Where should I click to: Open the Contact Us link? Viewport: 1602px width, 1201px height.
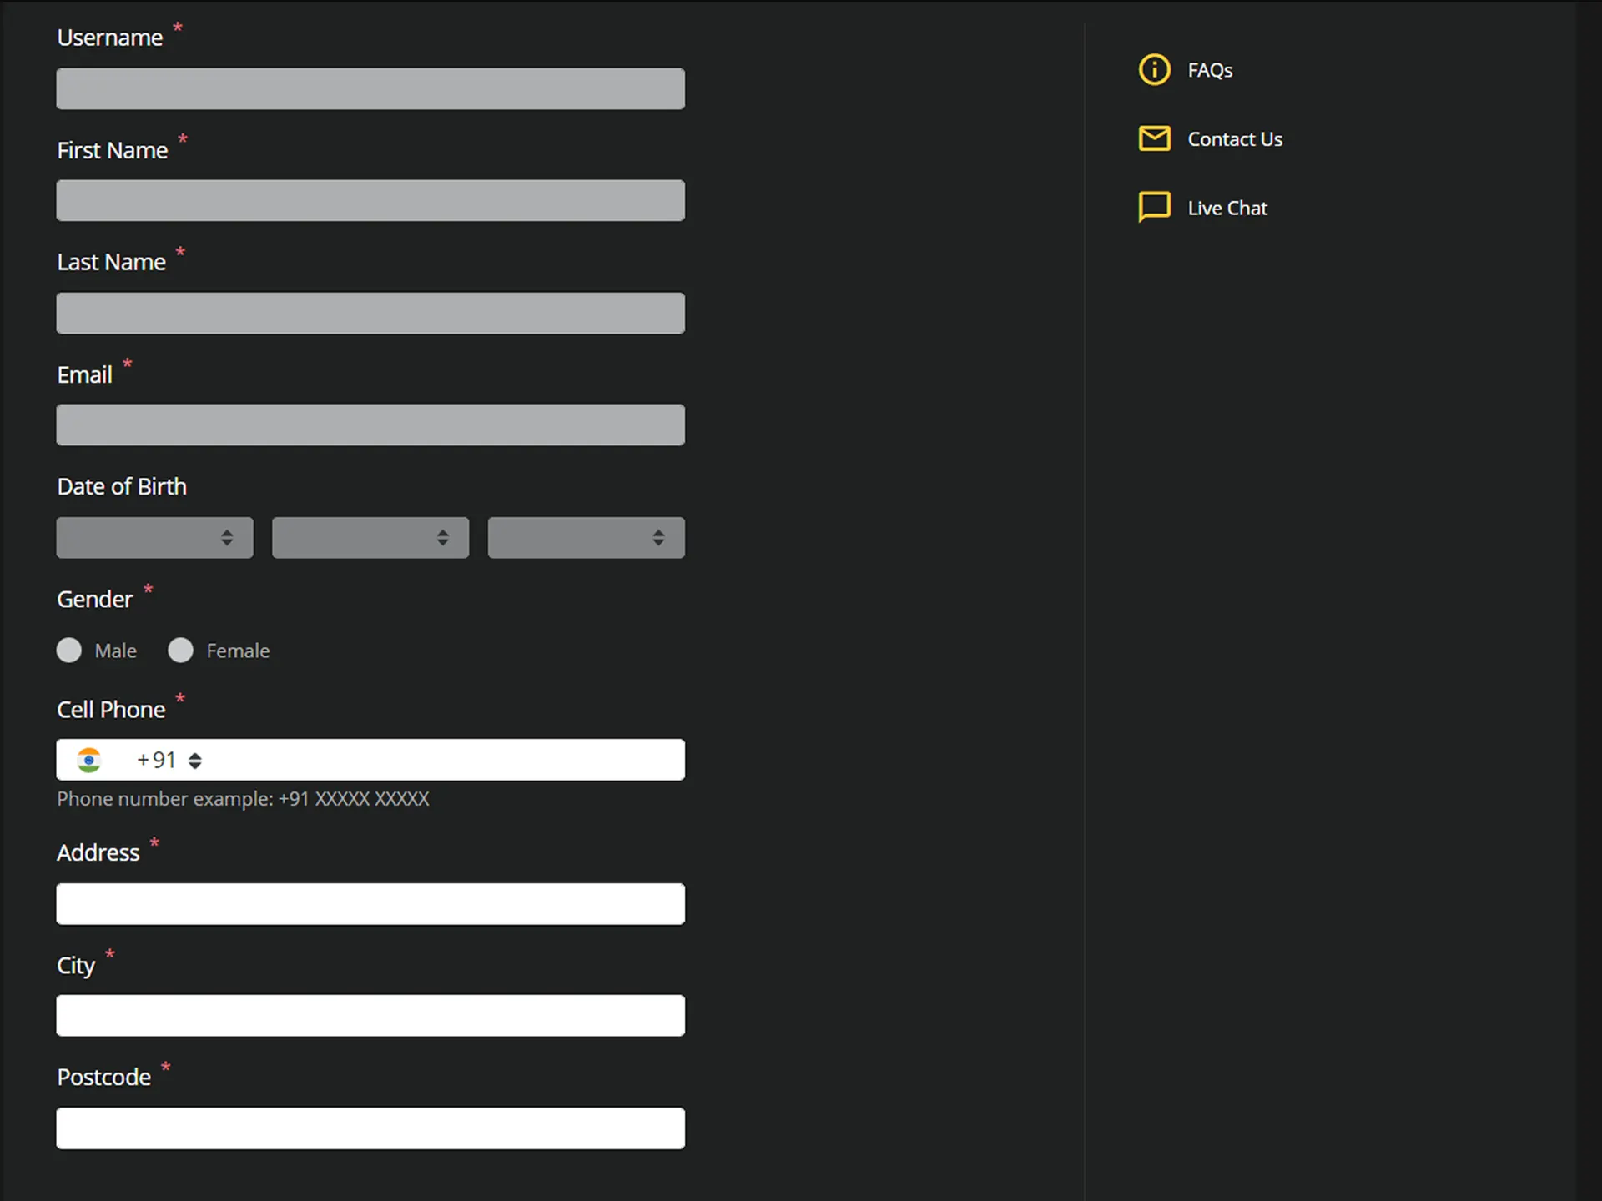[x=1235, y=139]
